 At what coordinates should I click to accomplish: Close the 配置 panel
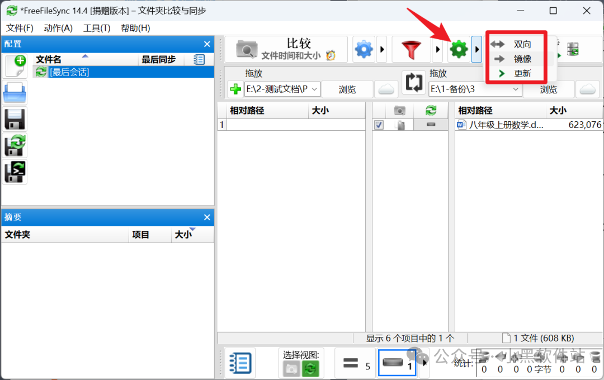pos(207,44)
